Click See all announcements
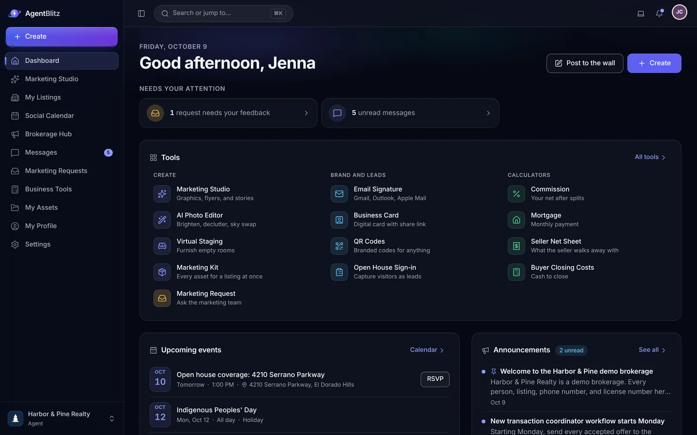The width and height of the screenshot is (697, 435). 652,350
